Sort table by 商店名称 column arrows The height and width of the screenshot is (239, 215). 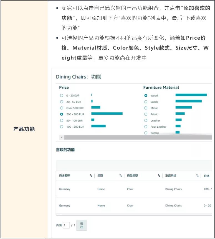pos(91,176)
